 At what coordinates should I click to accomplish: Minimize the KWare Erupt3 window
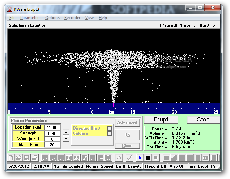click(x=191, y=8)
